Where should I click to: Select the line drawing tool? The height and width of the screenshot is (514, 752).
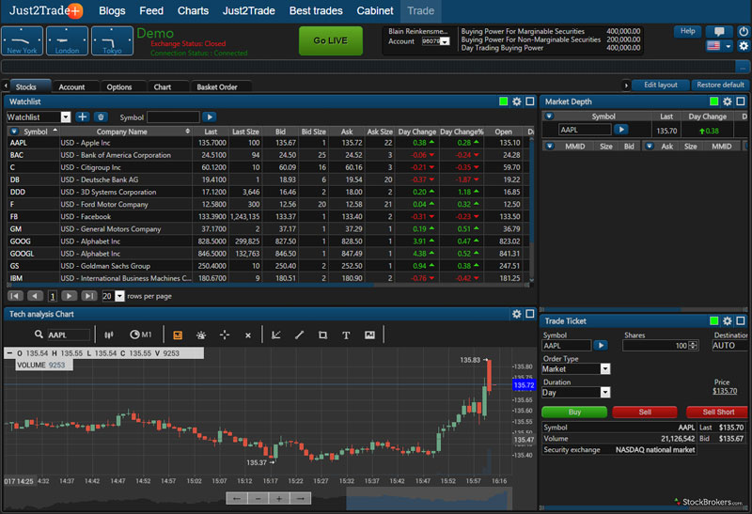299,335
